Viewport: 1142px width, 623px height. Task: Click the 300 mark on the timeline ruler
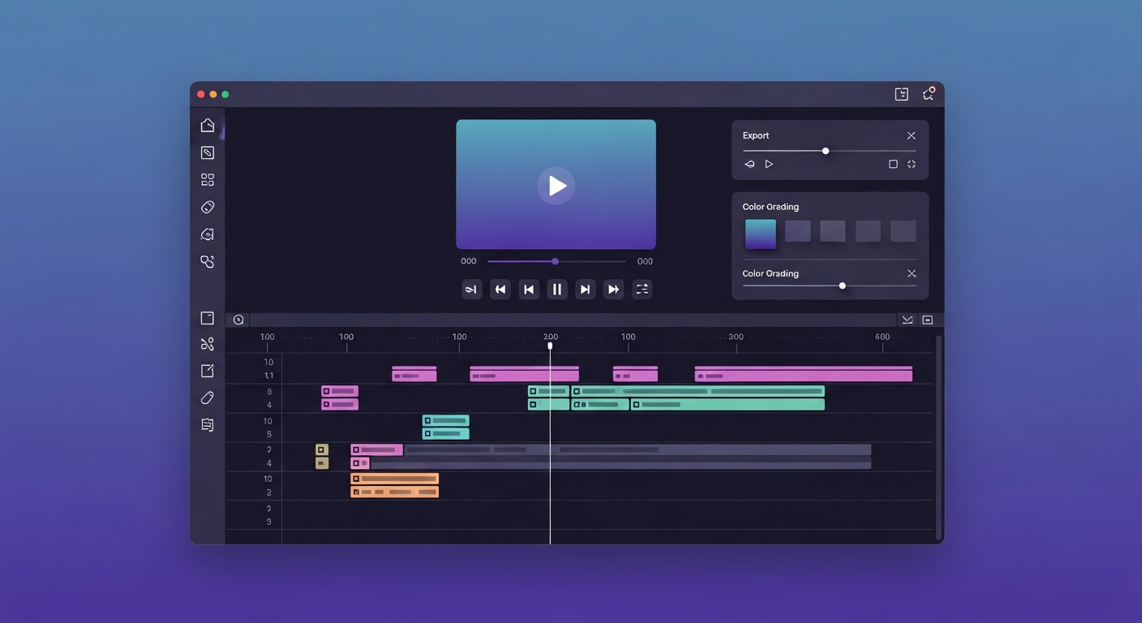[x=736, y=337]
